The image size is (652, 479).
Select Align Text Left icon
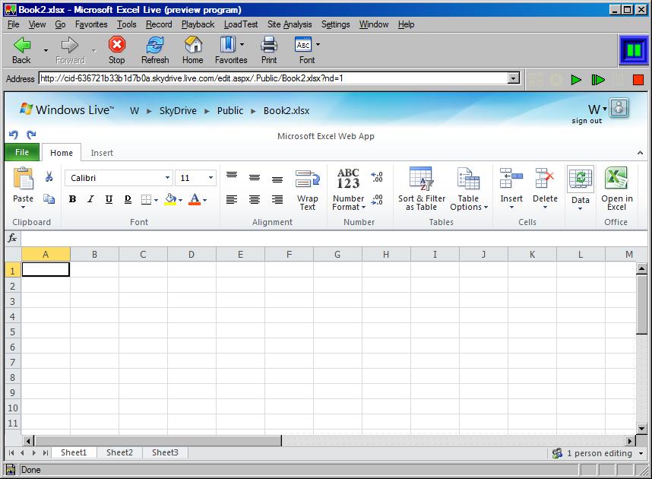pyautogui.click(x=232, y=200)
